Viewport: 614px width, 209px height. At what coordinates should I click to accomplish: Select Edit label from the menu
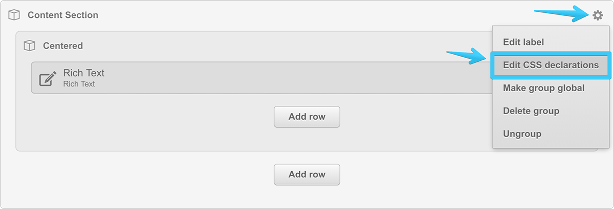(523, 42)
